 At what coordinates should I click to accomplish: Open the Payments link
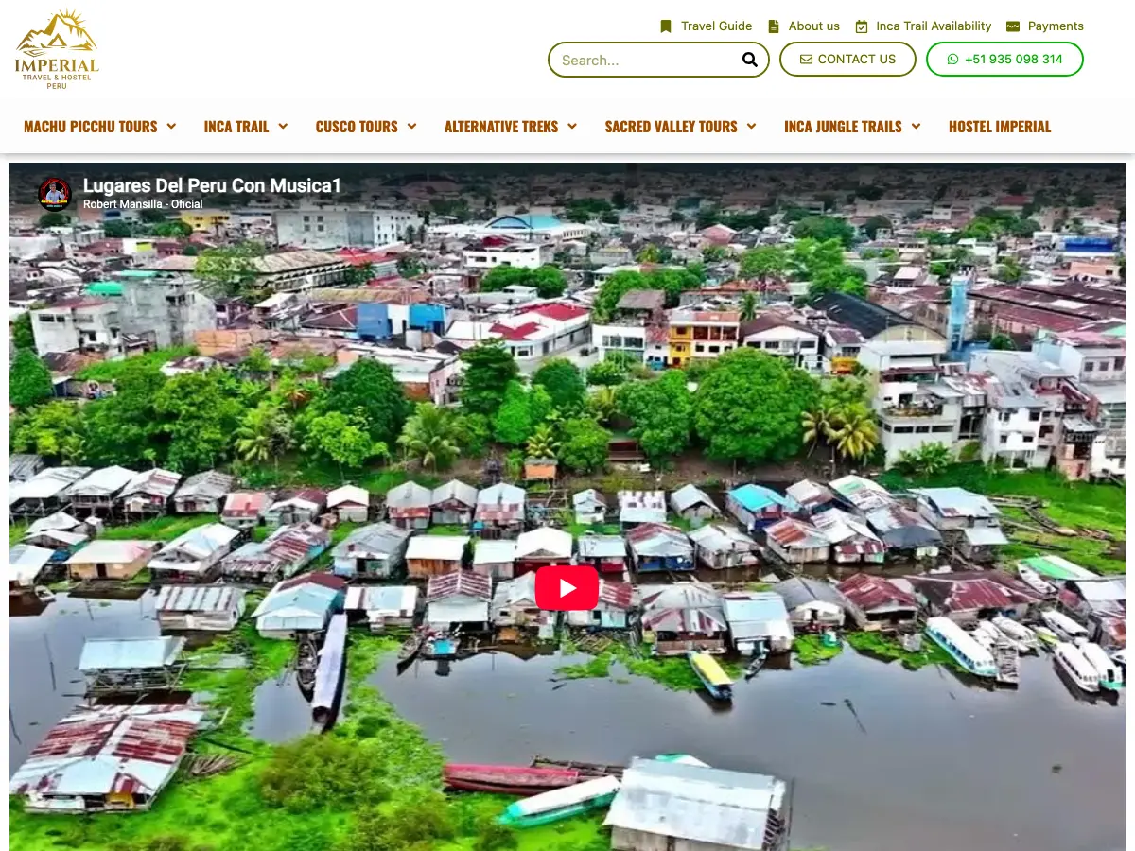pyautogui.click(x=1056, y=26)
